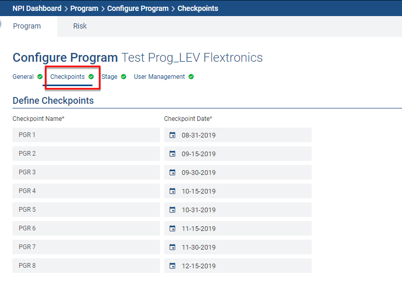Open calendar icon for PGR 3 date
The width and height of the screenshot is (402, 288).
click(172, 173)
